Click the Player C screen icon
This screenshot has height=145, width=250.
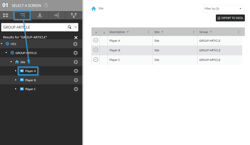pos(22,89)
